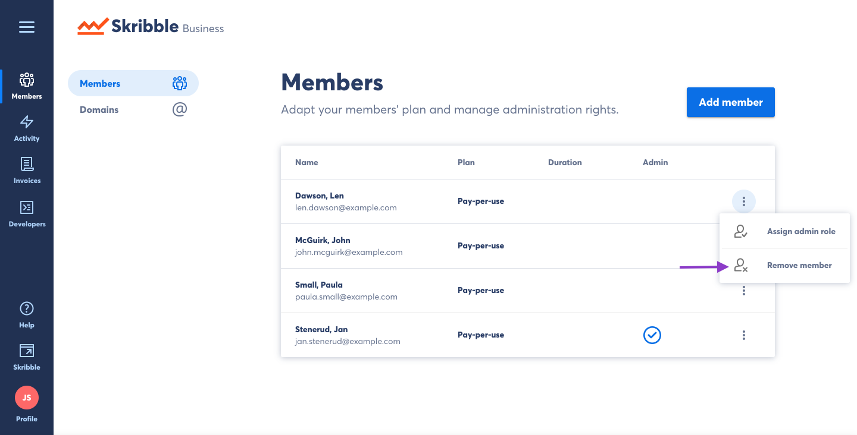Select the name Small, Paula

pos(319,285)
